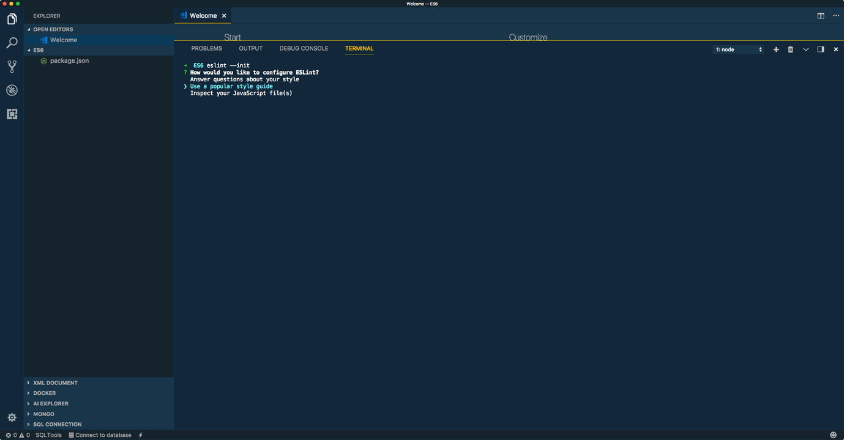
Task: Split the terminal pane
Action: [x=820, y=50]
